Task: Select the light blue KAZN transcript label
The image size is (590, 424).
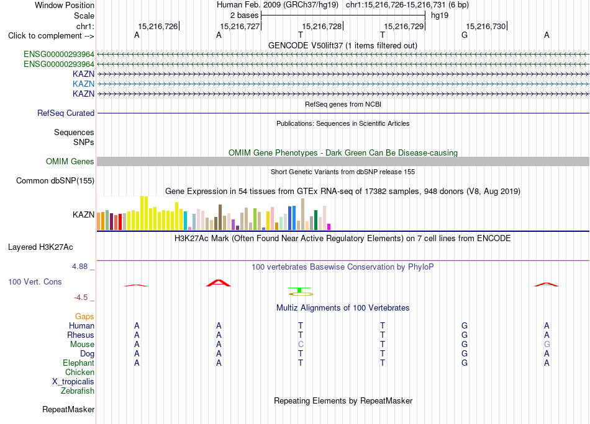Action: [x=84, y=84]
